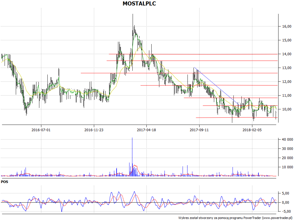Click the 30 000 volume axis label
294x221 pixels.
click(287, 148)
